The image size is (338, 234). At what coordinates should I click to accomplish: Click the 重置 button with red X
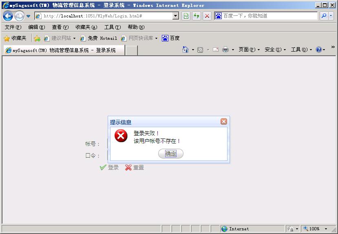[135, 167]
